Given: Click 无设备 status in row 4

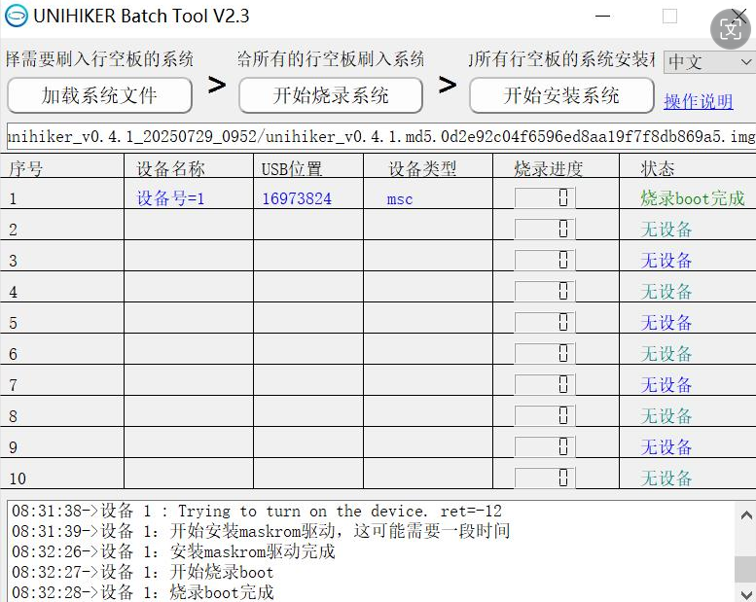Looking at the screenshot, I should click(666, 291).
